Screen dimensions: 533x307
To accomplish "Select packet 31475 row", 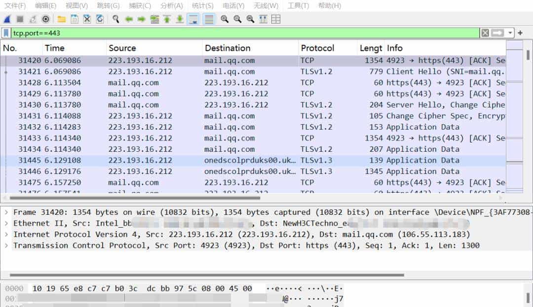I will pos(253,182).
